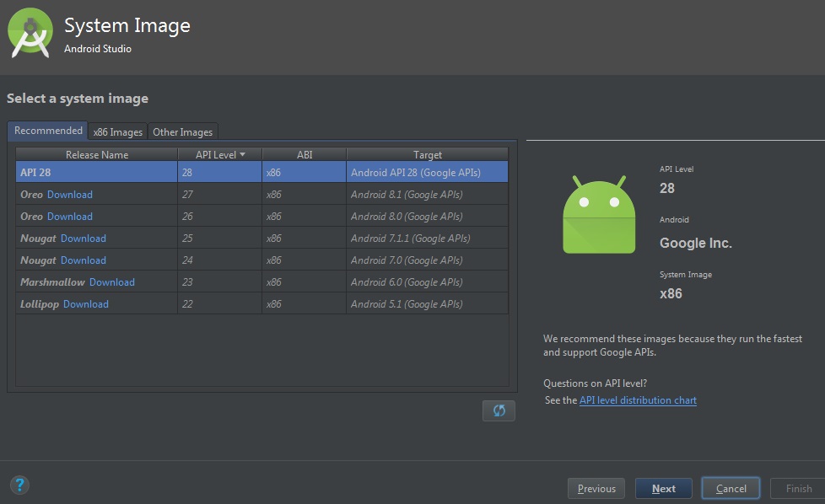This screenshot has width=825, height=504.
Task: Go back with the Previous button
Action: pyautogui.click(x=596, y=488)
